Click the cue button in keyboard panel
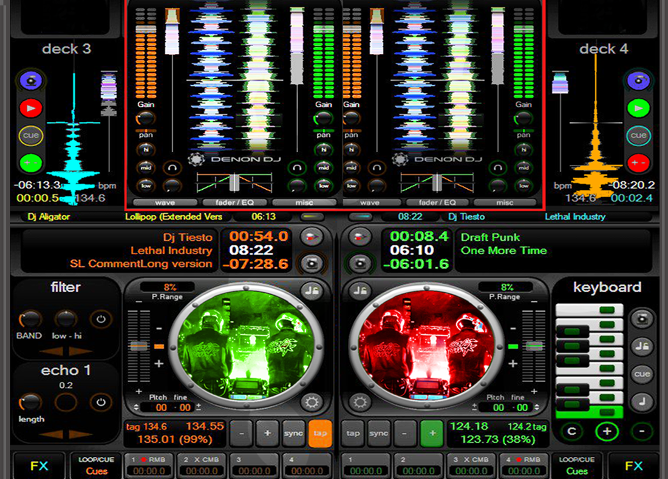The width and height of the screenshot is (668, 479). pos(642,374)
